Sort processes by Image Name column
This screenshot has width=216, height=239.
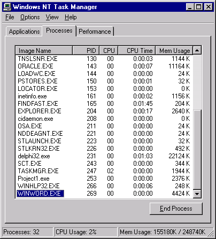(44, 51)
